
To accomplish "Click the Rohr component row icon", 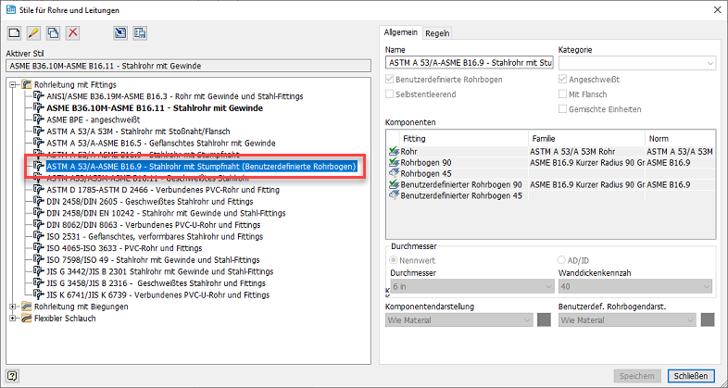I will [x=395, y=151].
